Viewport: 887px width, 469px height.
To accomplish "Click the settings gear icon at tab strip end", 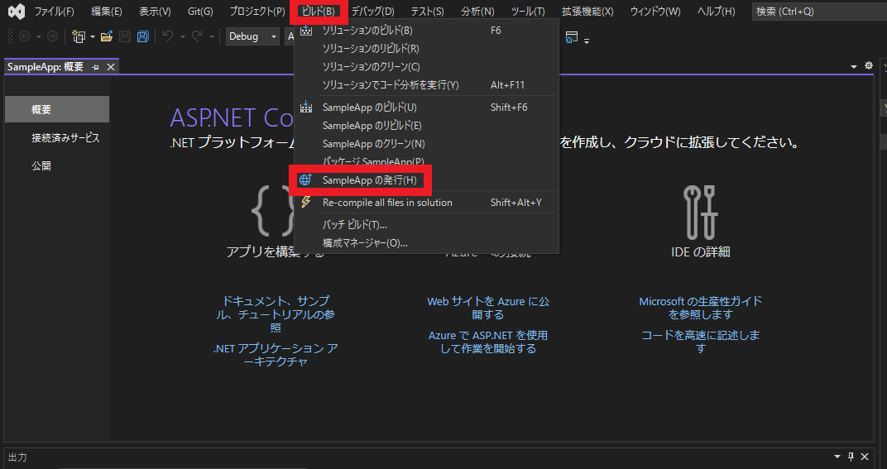I will point(869,66).
